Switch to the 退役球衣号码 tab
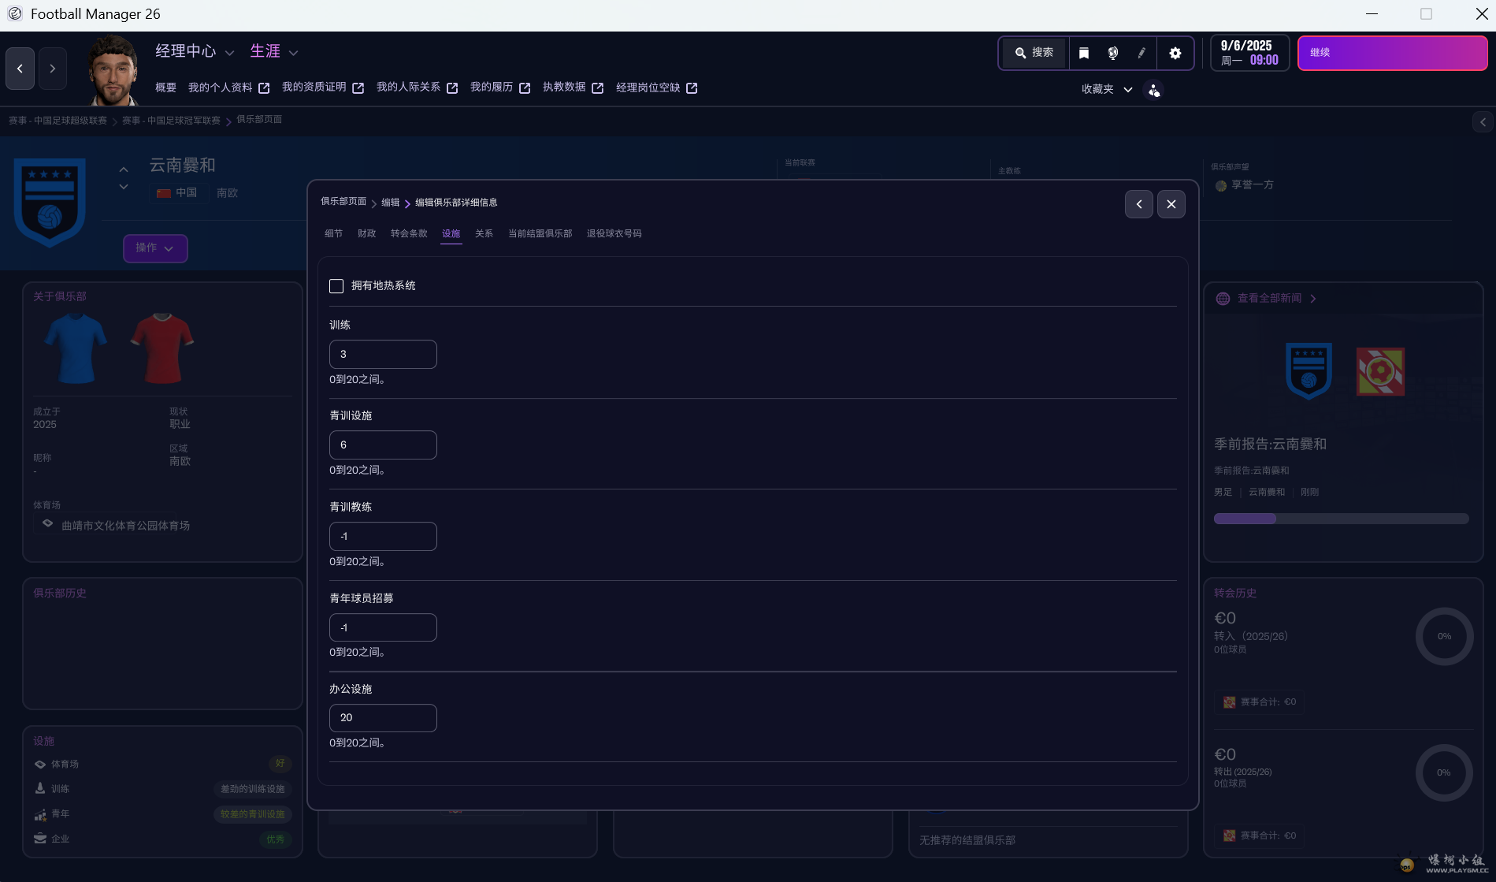This screenshot has height=882, width=1496. coord(614,234)
